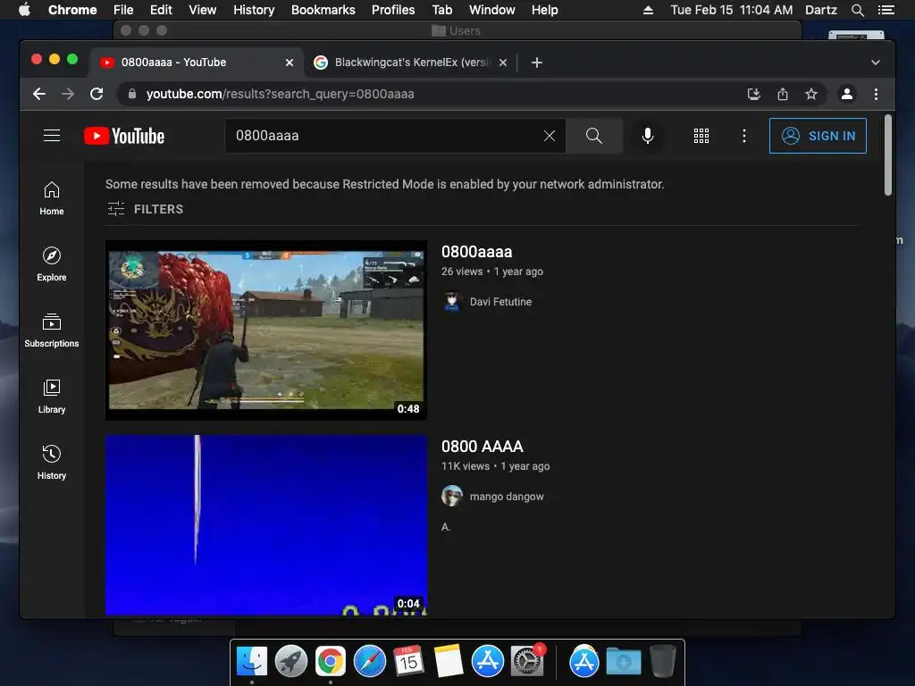Open the Downloads folder in Dock
The width and height of the screenshot is (915, 686).
coord(623,661)
